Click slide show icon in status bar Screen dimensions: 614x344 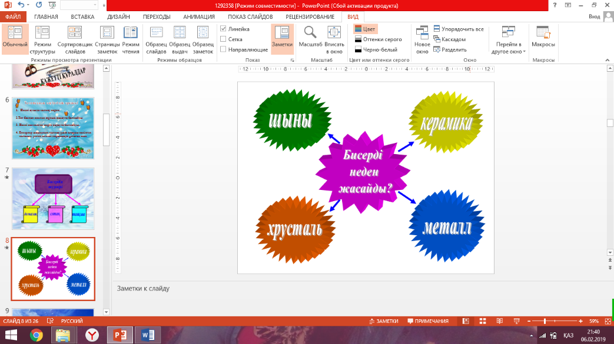516,321
